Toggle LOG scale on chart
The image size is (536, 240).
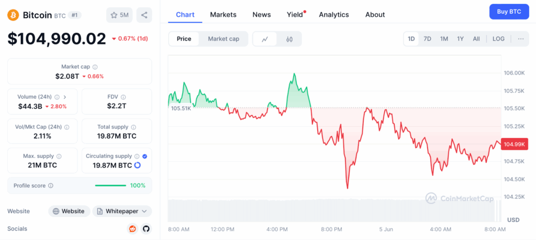498,39
